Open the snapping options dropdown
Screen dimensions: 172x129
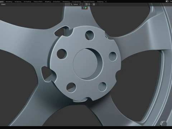[90, 4]
